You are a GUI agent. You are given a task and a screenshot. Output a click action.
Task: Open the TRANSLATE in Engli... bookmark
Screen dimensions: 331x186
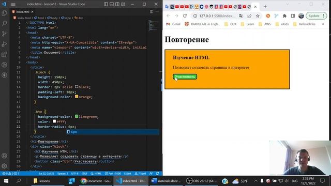[x=202, y=24]
